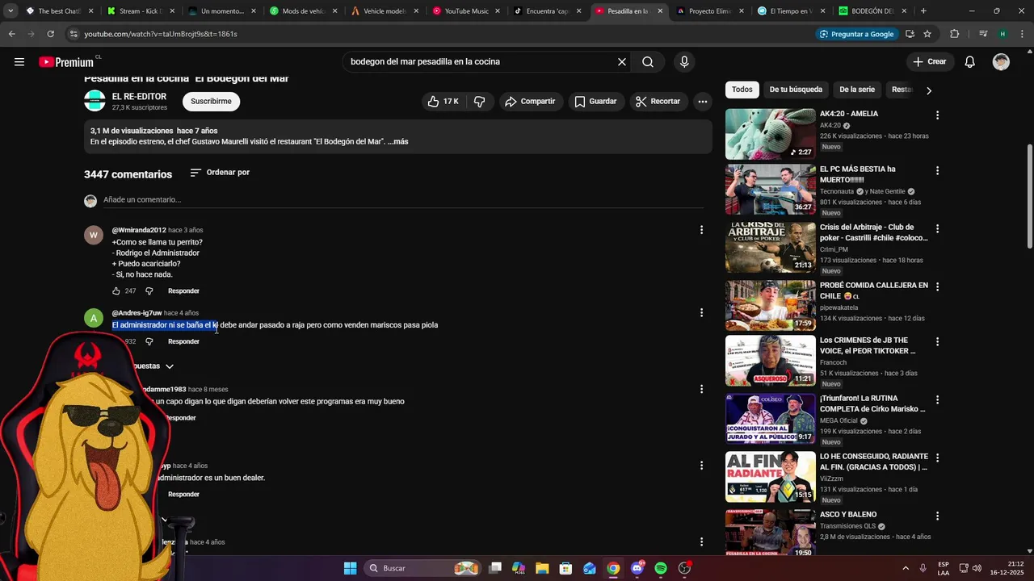Open the Crear menu

[930, 62]
